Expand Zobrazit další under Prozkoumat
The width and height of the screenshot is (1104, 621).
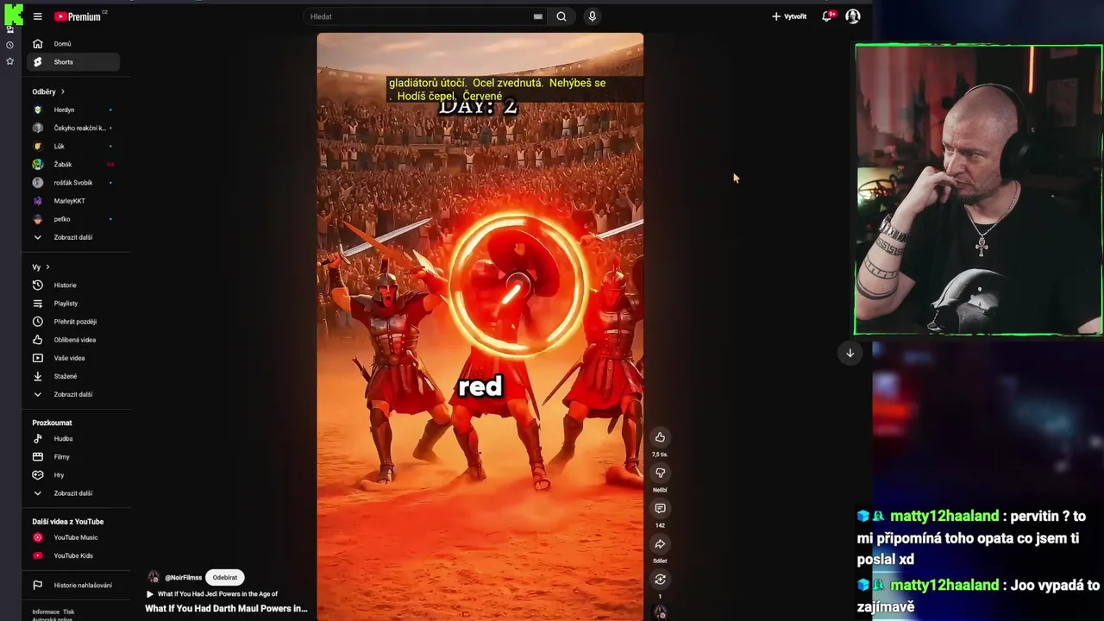coord(73,493)
